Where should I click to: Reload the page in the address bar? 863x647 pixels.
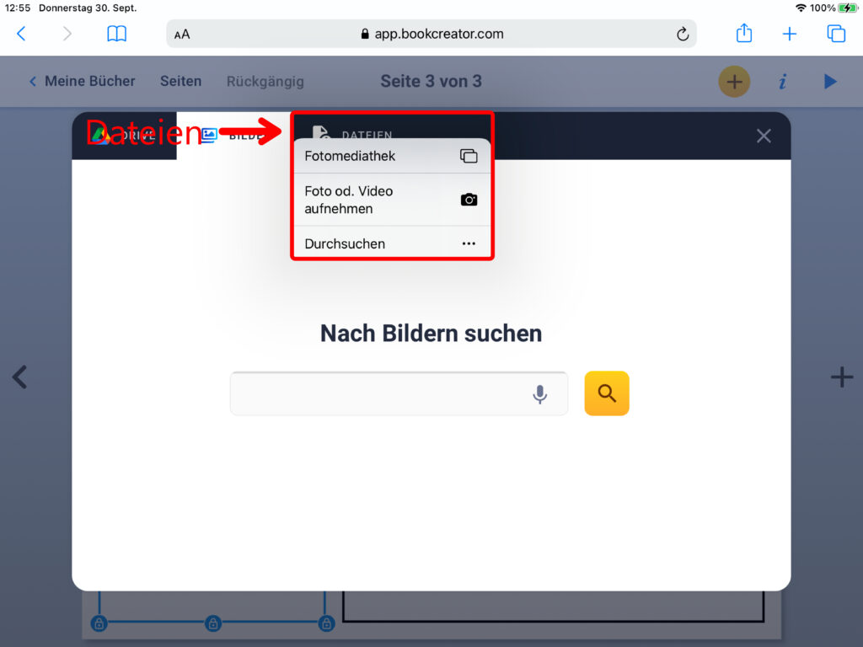pos(683,35)
